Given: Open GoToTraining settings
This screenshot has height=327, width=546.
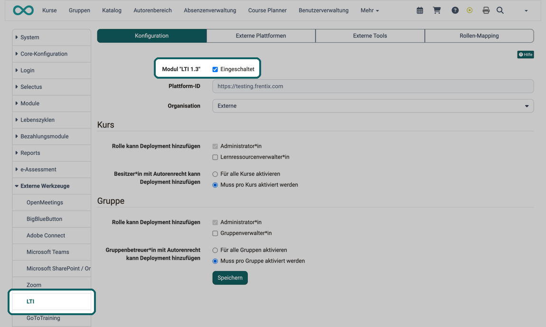Looking at the screenshot, I should tap(52, 318).
